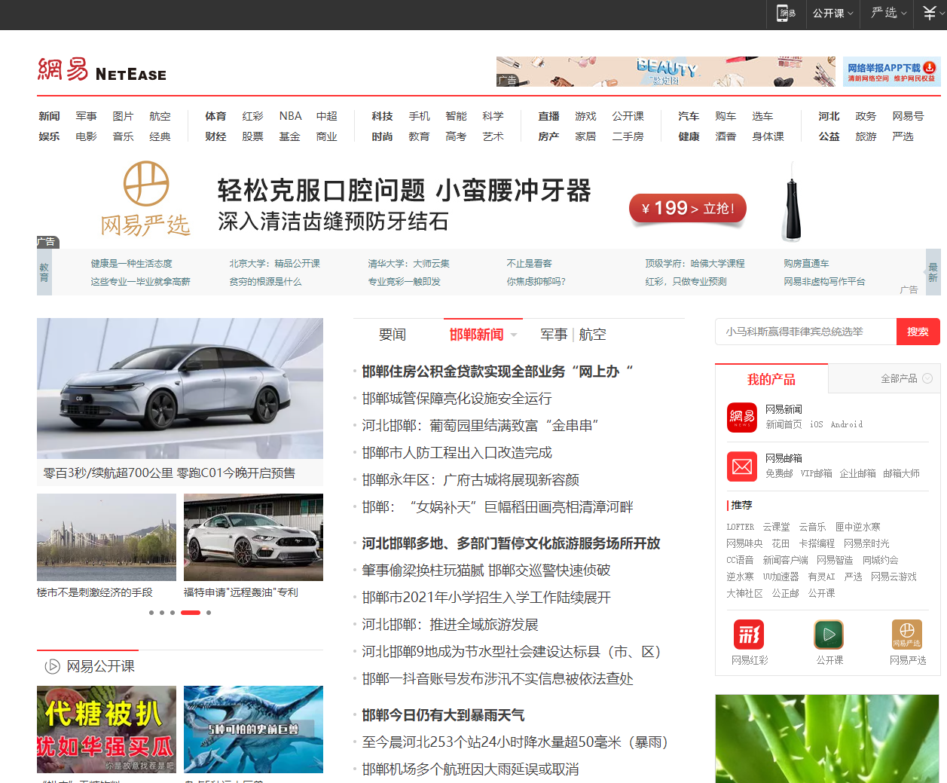Image resolution: width=947 pixels, height=783 pixels.
Task: Open the city buildings thumbnail
Action: 106,537
